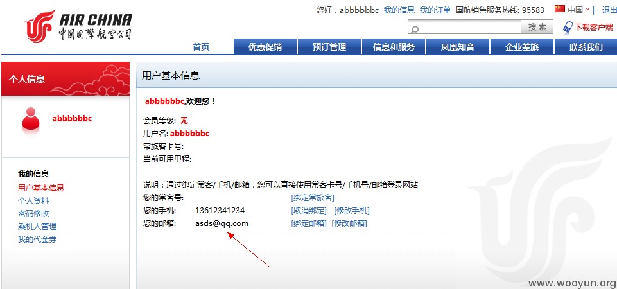
Task: Click hotline text 国航销售服务热线: 95583
Action: tap(500, 10)
